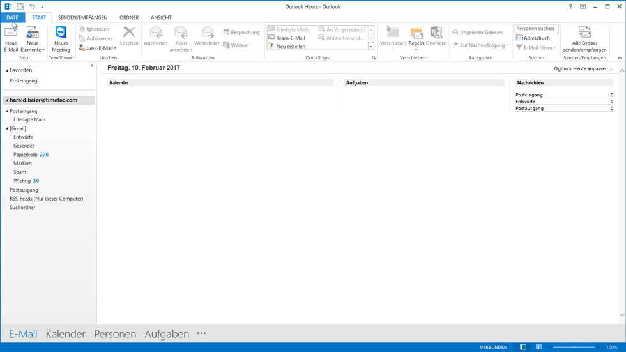The width and height of the screenshot is (626, 352).
Task: Open quick access toolbar customize dropdown
Action: click(x=42, y=7)
